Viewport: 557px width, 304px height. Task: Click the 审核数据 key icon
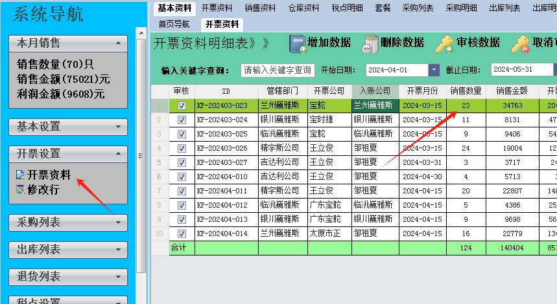pos(444,43)
